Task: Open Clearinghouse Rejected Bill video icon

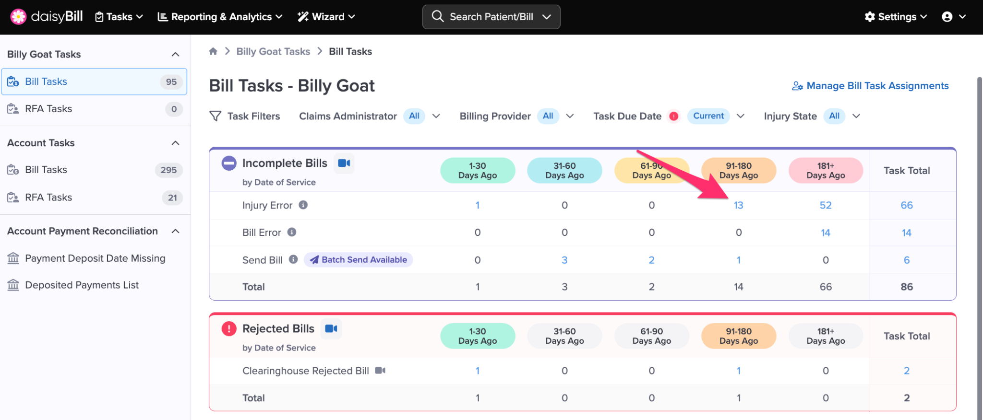Action: [x=380, y=371]
